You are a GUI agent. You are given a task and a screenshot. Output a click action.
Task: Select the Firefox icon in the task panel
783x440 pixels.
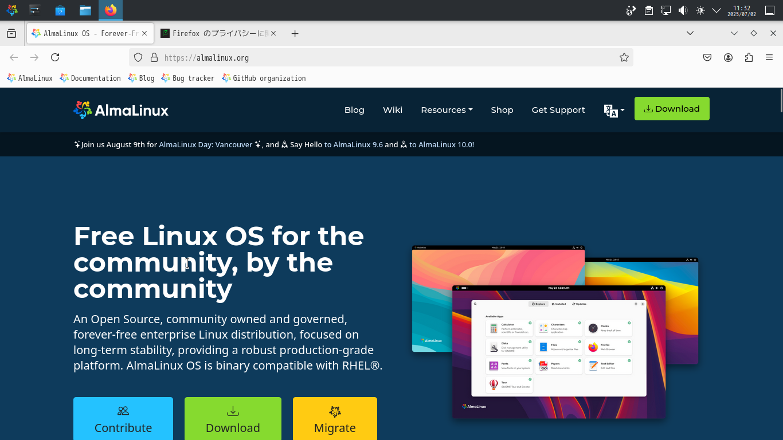tap(111, 10)
